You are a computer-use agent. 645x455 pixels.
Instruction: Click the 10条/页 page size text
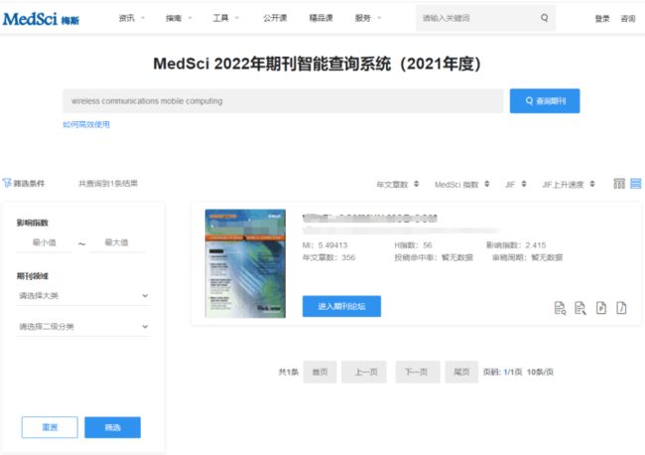click(540, 372)
